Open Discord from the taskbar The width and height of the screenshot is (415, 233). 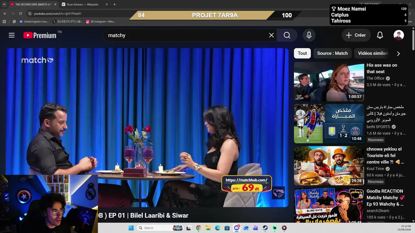237,228
